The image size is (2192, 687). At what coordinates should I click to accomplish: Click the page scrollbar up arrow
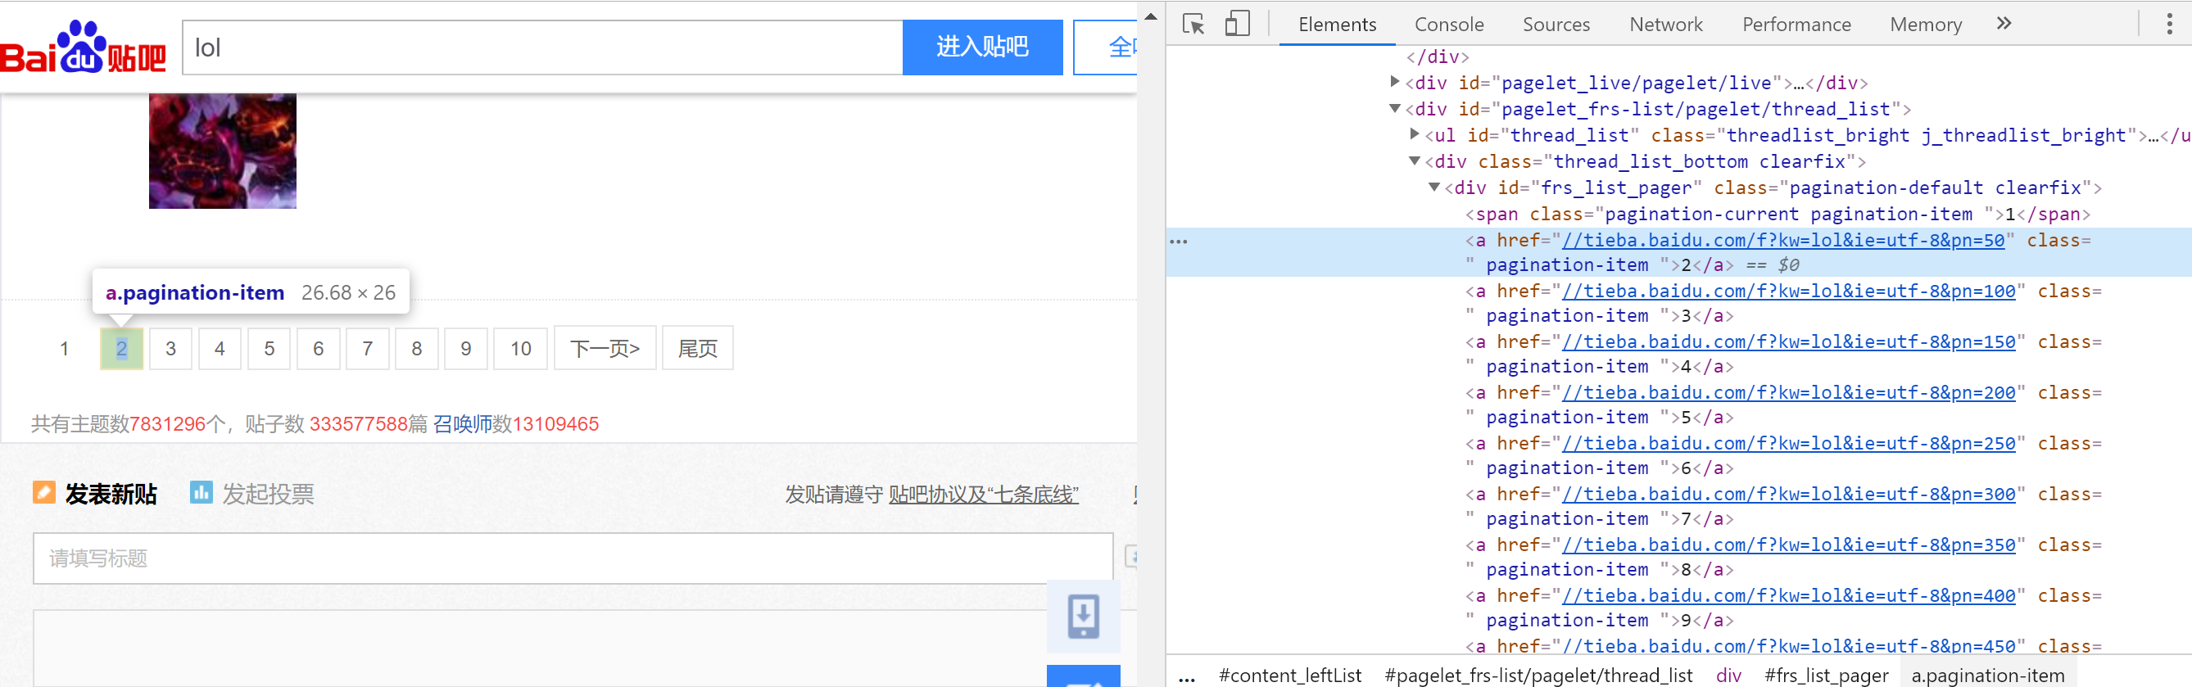click(1150, 16)
